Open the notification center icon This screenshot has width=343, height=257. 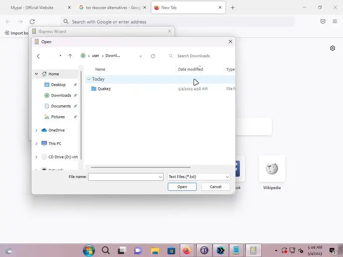pyautogui.click(x=332, y=250)
